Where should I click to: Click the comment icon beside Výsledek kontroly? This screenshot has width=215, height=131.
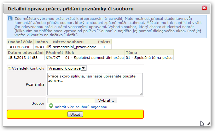9,68
